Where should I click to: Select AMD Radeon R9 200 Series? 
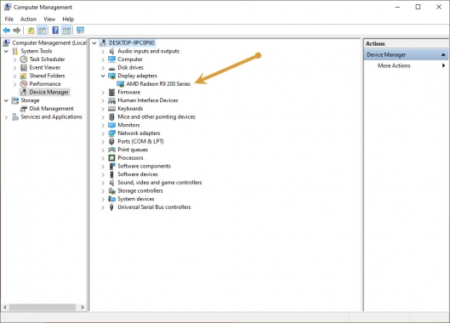point(158,84)
